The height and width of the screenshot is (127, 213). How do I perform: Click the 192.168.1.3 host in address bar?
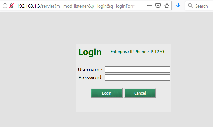[28, 6]
